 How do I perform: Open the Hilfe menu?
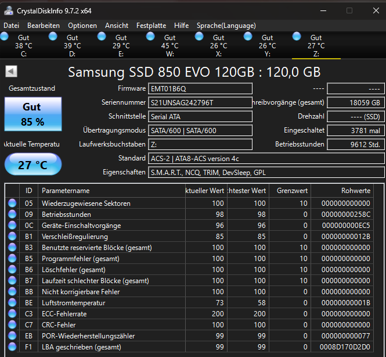182,26
